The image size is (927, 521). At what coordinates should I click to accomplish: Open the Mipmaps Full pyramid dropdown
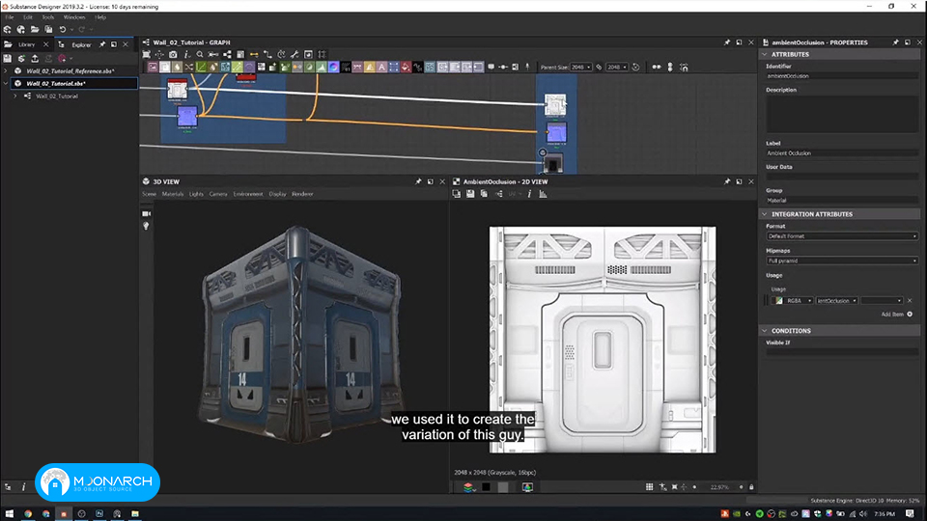click(x=842, y=260)
